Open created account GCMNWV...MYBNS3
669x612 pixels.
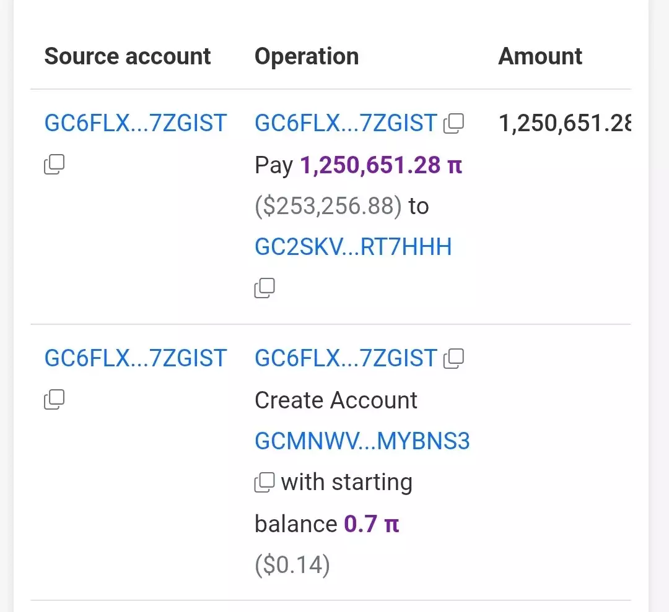362,441
